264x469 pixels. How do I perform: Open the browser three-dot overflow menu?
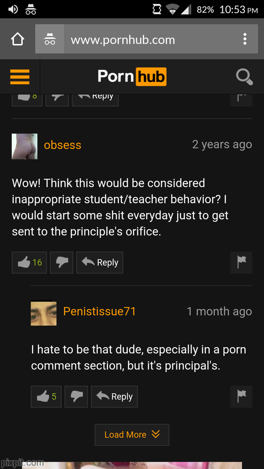245,39
